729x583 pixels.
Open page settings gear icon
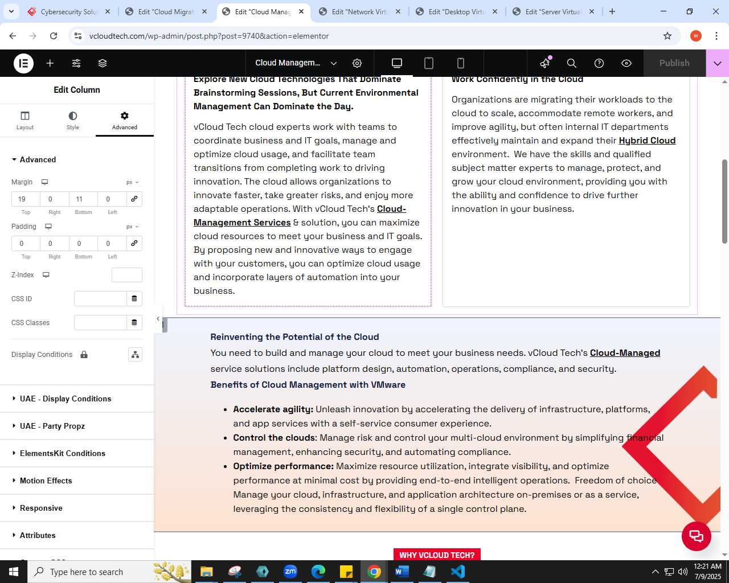tap(357, 63)
